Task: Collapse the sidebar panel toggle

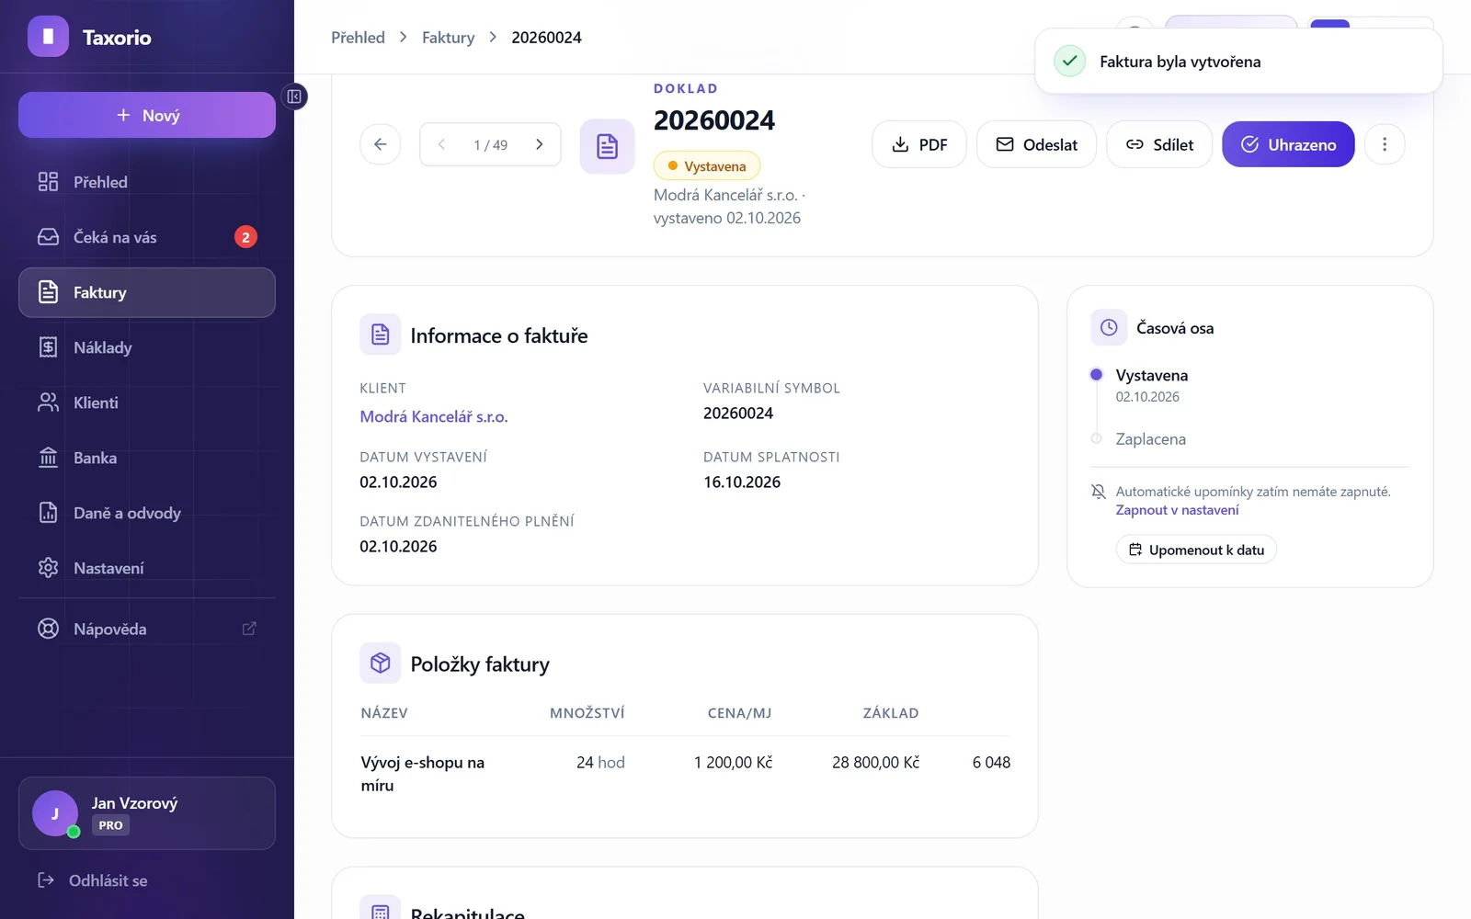Action: pos(294,96)
